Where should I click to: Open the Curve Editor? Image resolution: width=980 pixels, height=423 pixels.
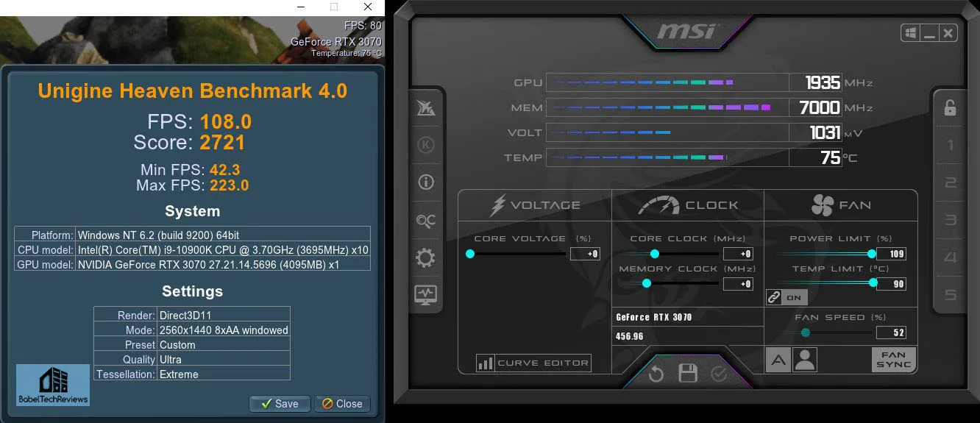pyautogui.click(x=534, y=363)
